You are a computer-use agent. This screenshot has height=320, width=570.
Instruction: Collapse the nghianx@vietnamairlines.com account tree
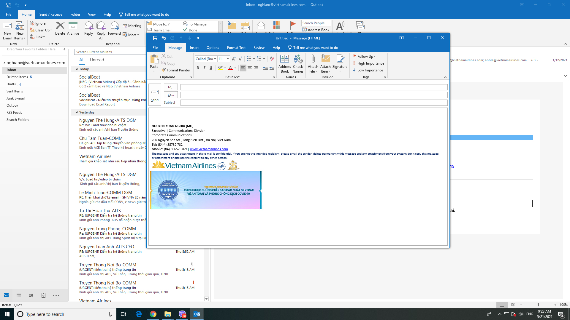click(x=4, y=63)
